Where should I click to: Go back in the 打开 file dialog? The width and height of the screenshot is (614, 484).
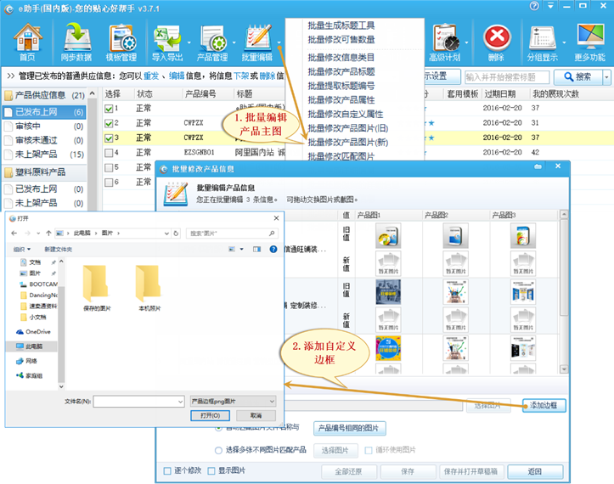[14, 233]
